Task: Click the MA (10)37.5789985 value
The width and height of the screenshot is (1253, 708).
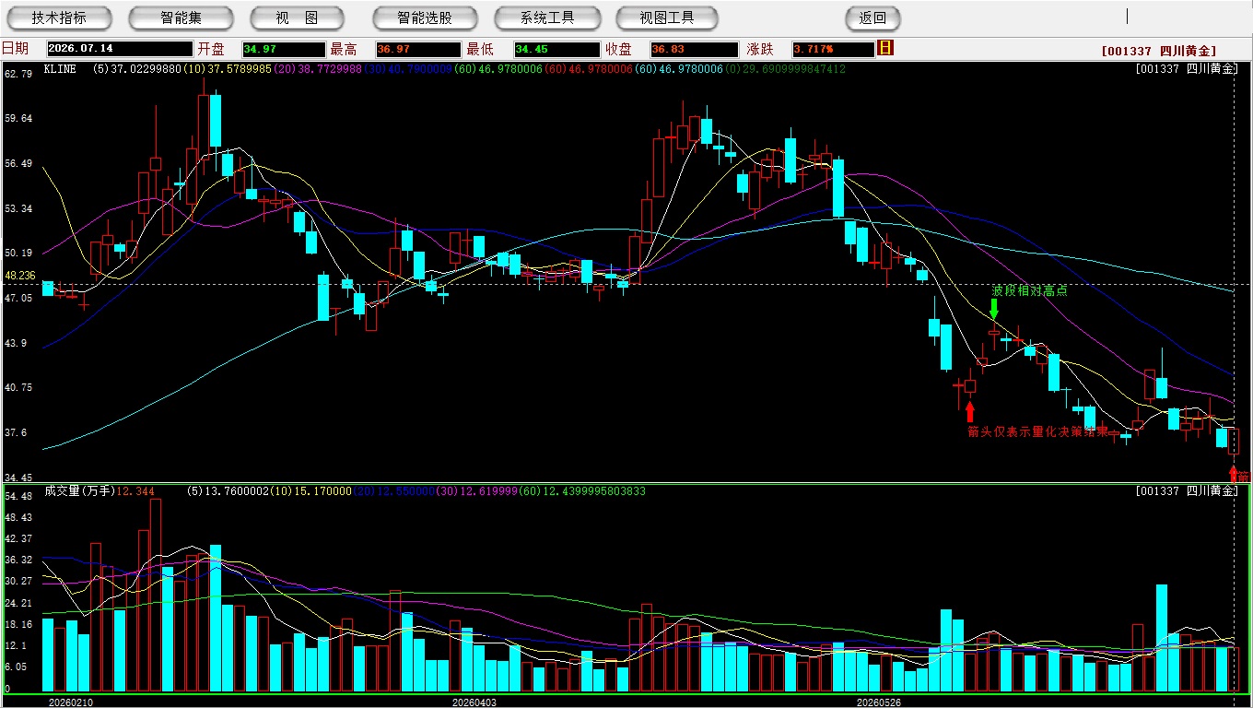Action: (227, 69)
